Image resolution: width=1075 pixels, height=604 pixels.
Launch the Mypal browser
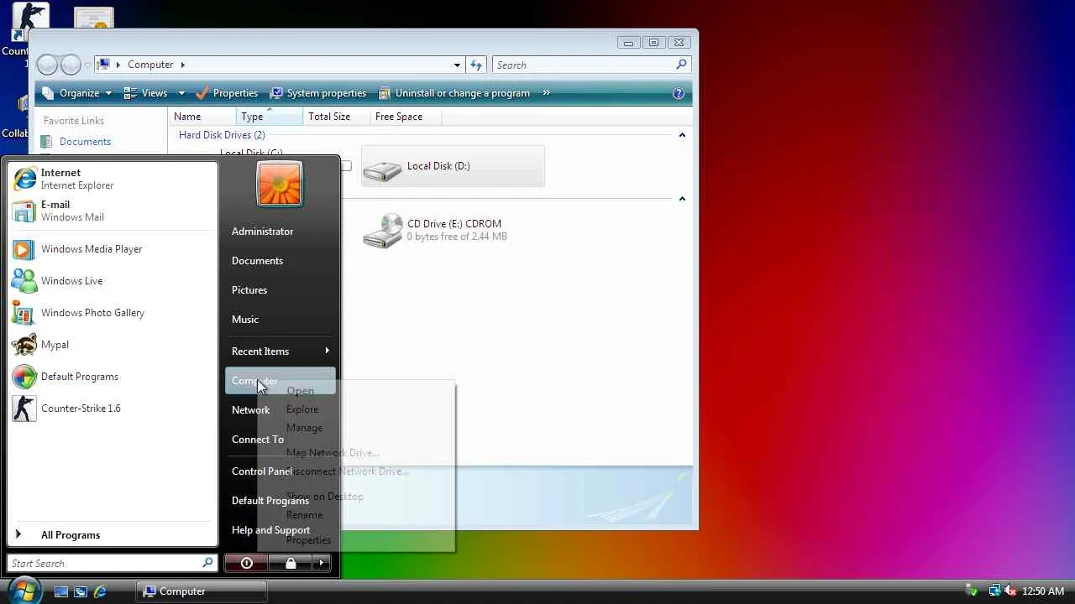pyautogui.click(x=112, y=345)
